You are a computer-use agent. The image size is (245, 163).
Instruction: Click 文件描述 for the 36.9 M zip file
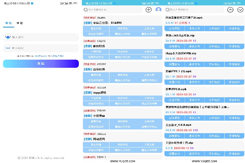click(x=214, y=46)
